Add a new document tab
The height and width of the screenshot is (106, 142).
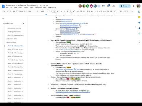click(x=23, y=23)
